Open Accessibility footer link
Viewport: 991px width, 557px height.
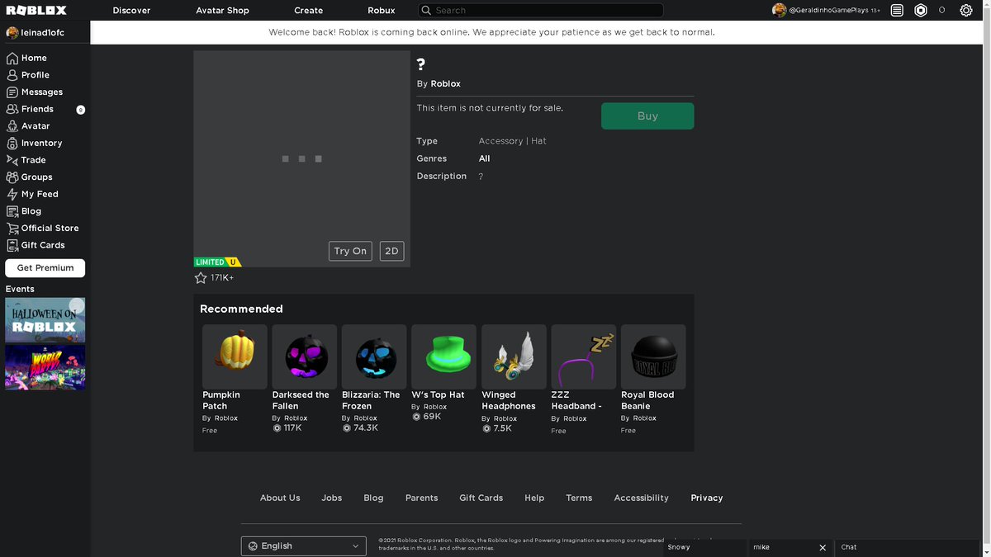pos(641,498)
